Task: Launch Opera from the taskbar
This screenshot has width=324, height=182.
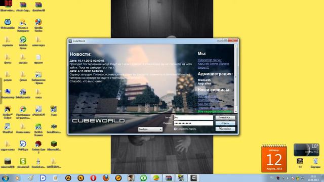Action: 93,178
